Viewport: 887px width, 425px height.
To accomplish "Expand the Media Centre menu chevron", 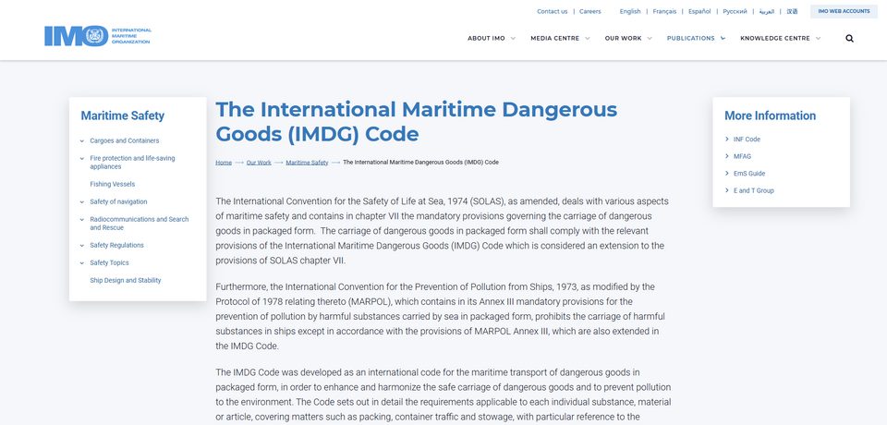I will pyautogui.click(x=588, y=39).
